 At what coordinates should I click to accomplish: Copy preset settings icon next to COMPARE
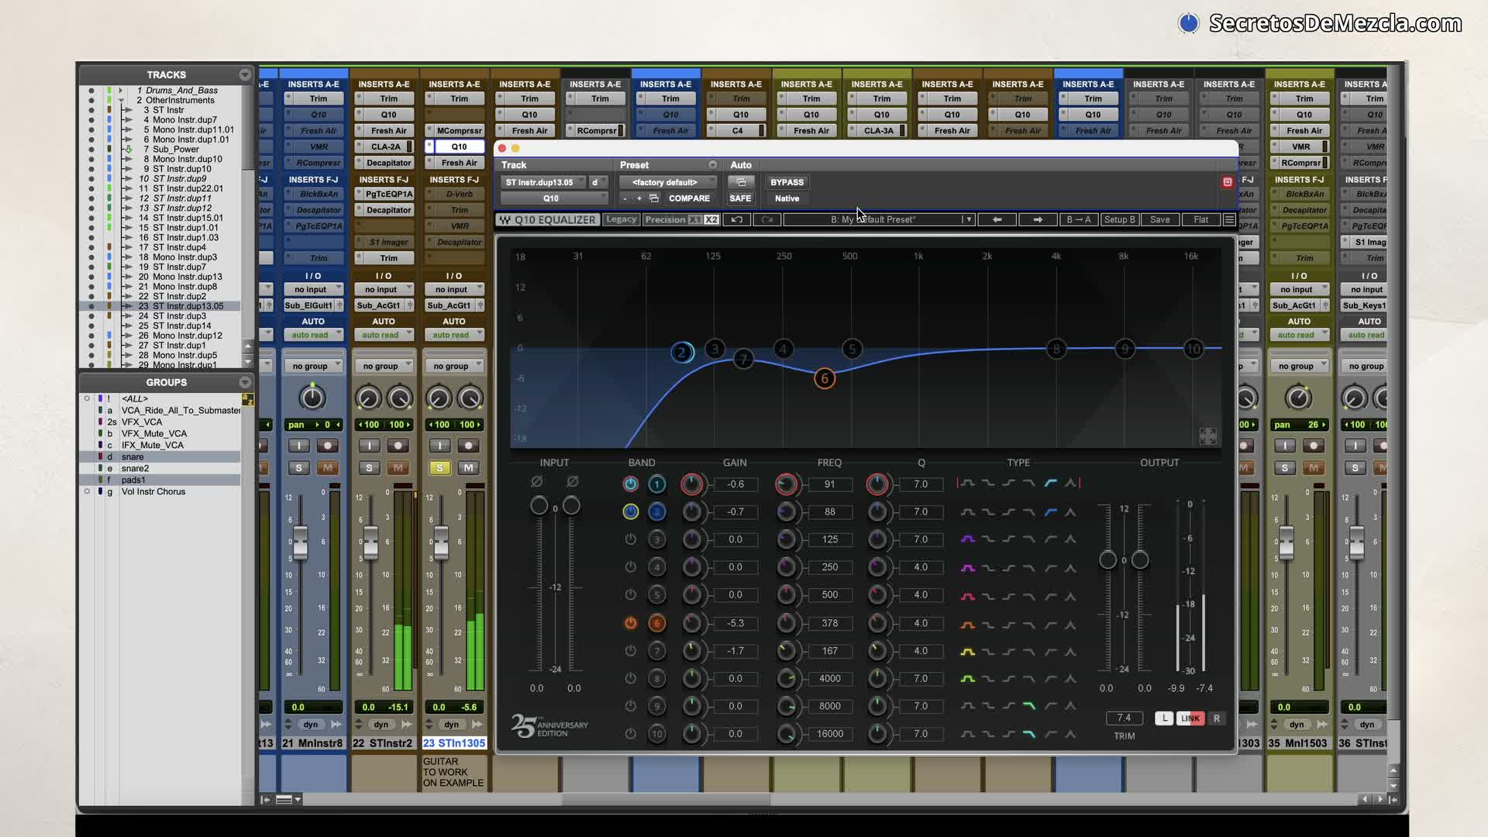pyautogui.click(x=654, y=198)
